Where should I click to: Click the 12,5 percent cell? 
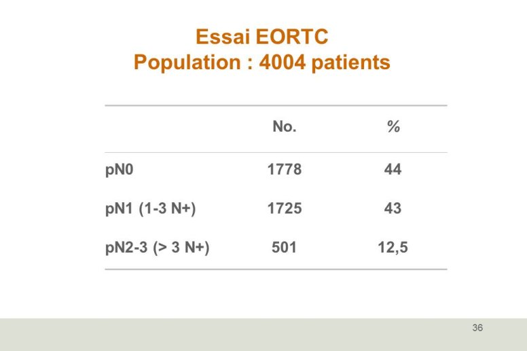[x=393, y=248]
